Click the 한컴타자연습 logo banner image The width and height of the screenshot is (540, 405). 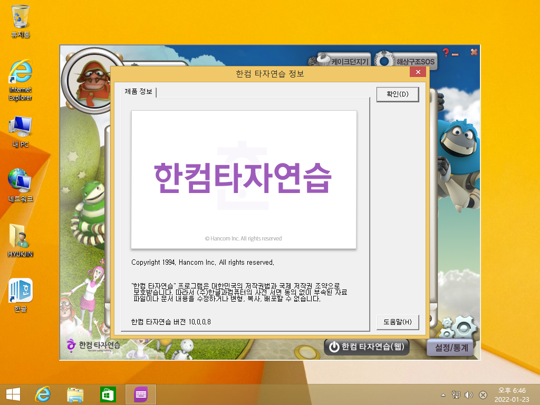[244, 179]
